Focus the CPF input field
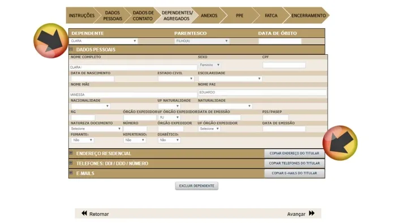 point(284,65)
